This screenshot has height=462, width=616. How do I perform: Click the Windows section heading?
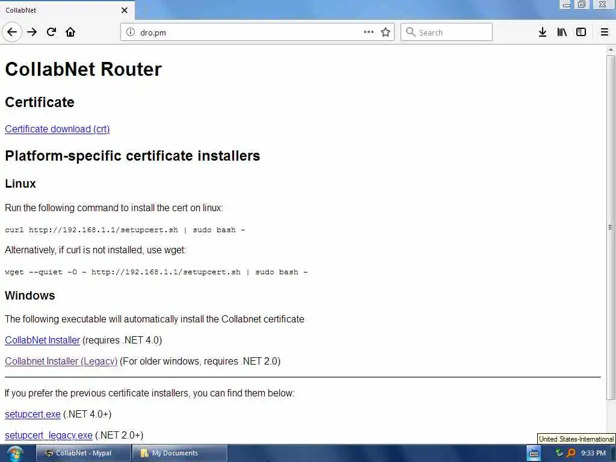[x=30, y=296]
